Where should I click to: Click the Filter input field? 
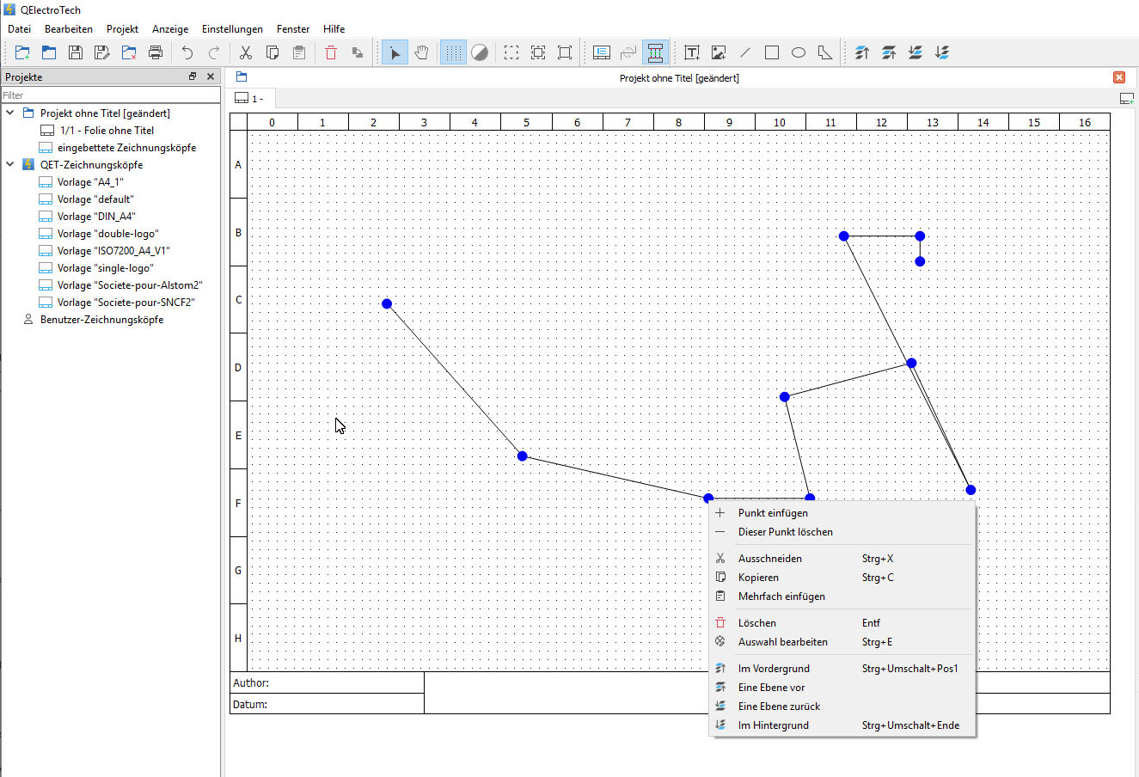coord(110,95)
